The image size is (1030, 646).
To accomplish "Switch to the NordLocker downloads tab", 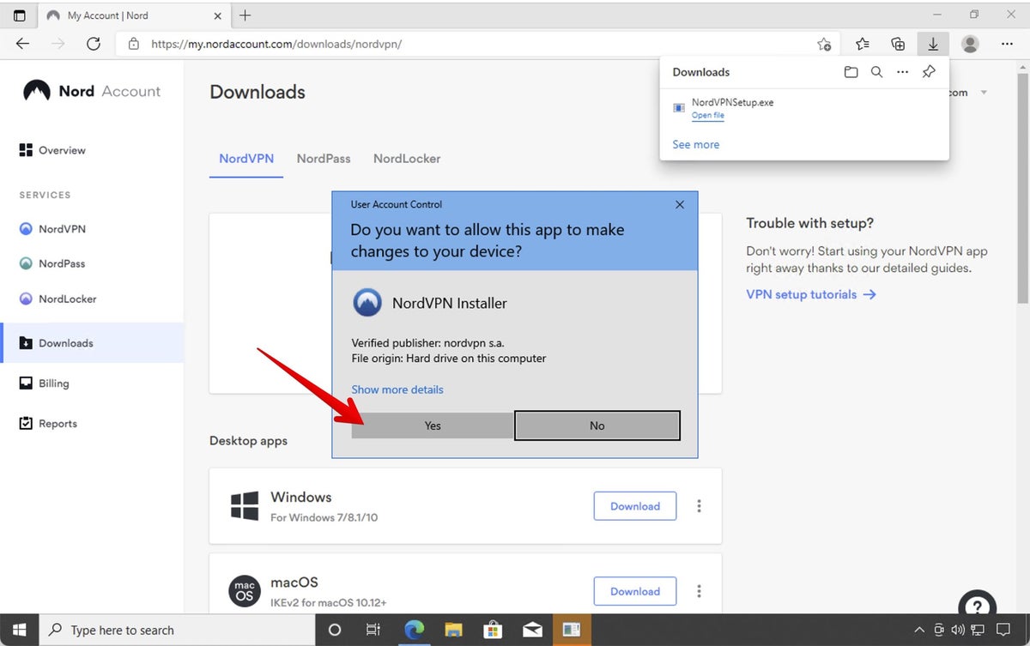I will click(x=407, y=159).
